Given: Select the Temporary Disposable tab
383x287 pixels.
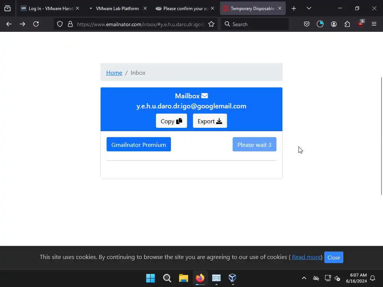Looking at the screenshot, I should (x=252, y=9).
